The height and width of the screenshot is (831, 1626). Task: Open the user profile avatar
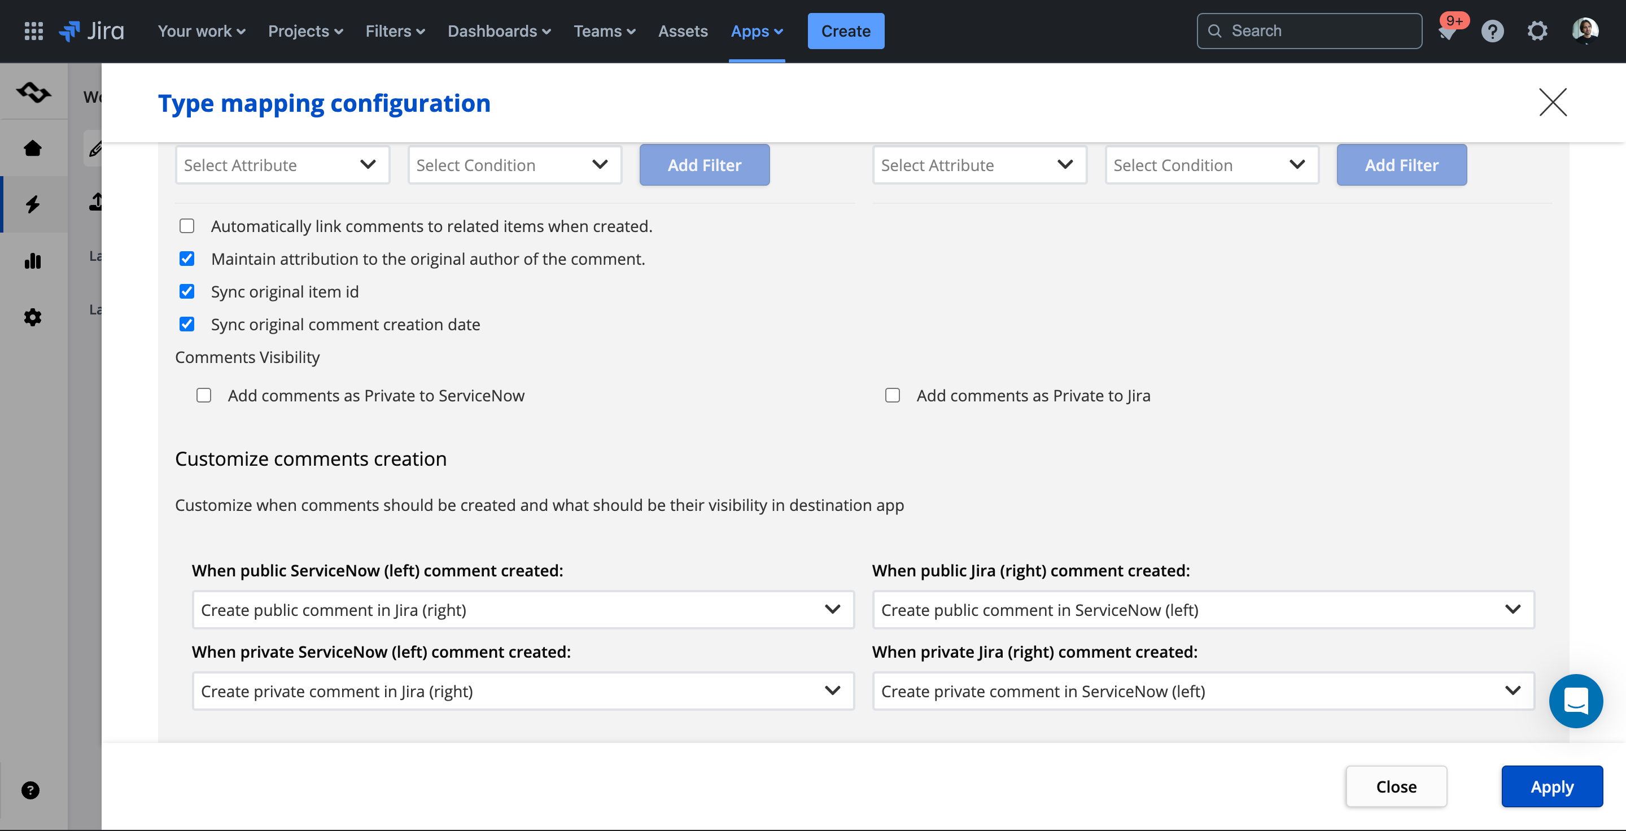coord(1585,31)
